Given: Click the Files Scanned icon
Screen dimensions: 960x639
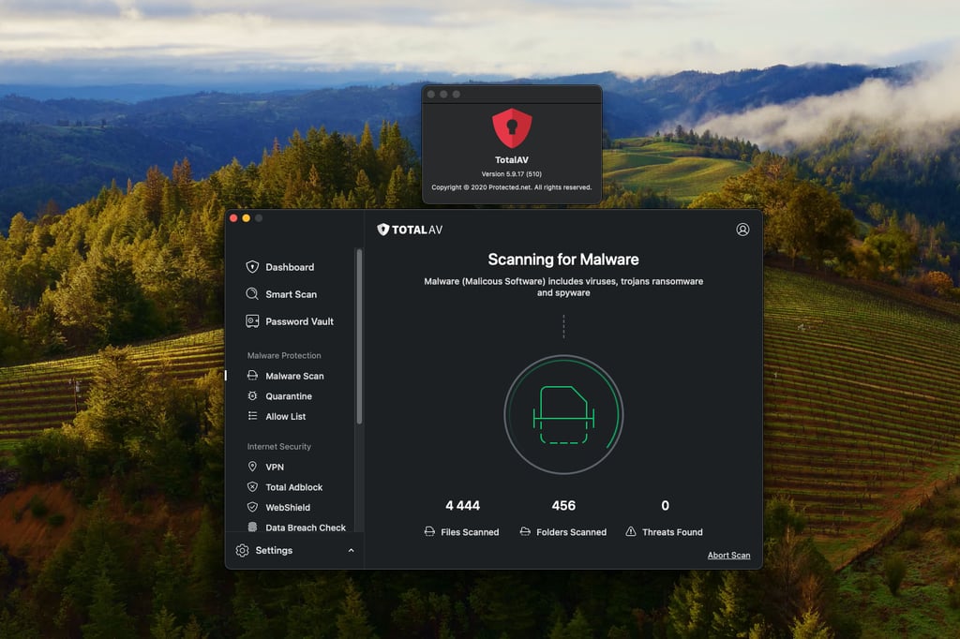Looking at the screenshot, I should [429, 531].
